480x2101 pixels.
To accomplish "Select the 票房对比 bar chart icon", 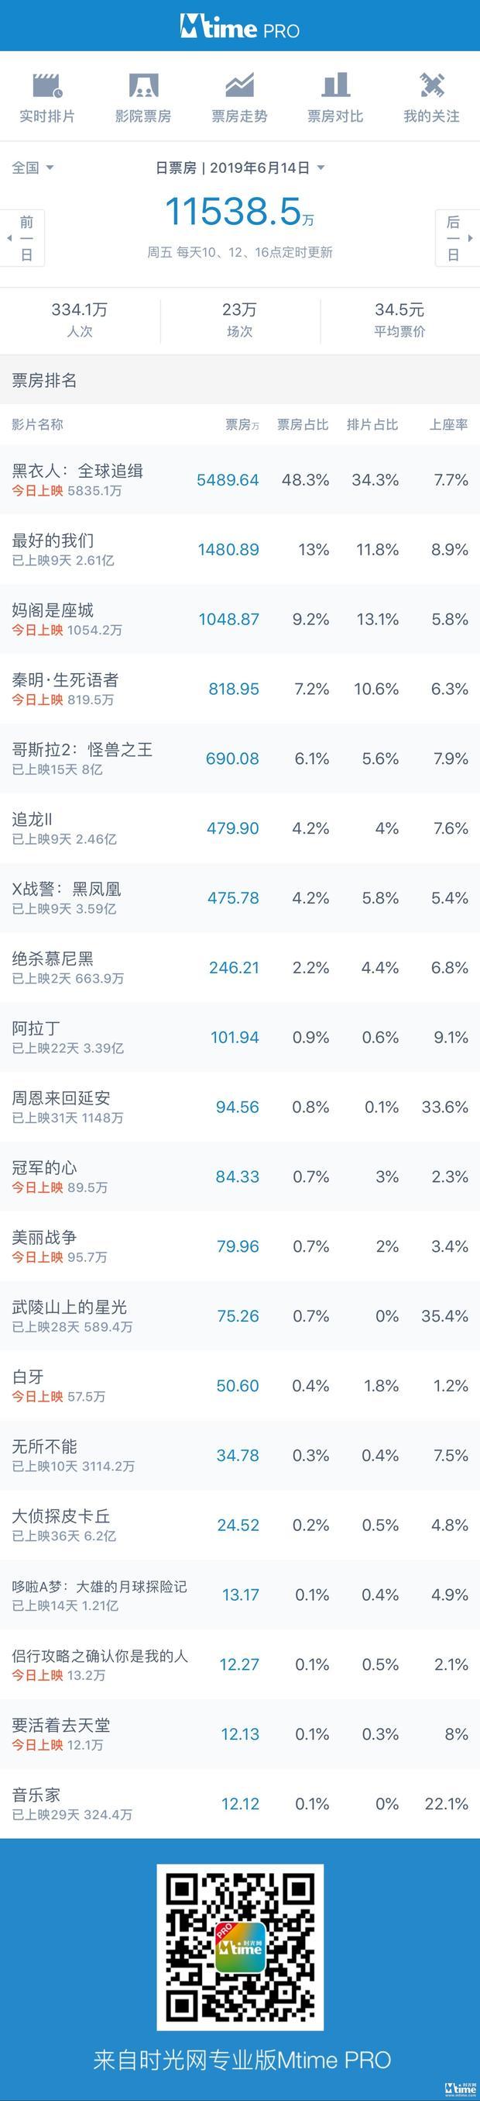I will pos(335,85).
